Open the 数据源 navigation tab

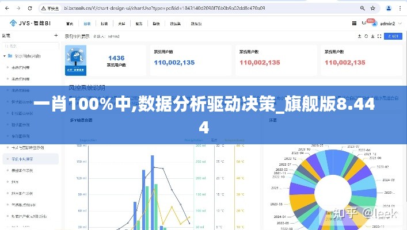coord(196,24)
